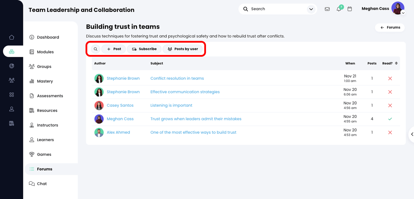Open Listening is important thread

(x=171, y=105)
